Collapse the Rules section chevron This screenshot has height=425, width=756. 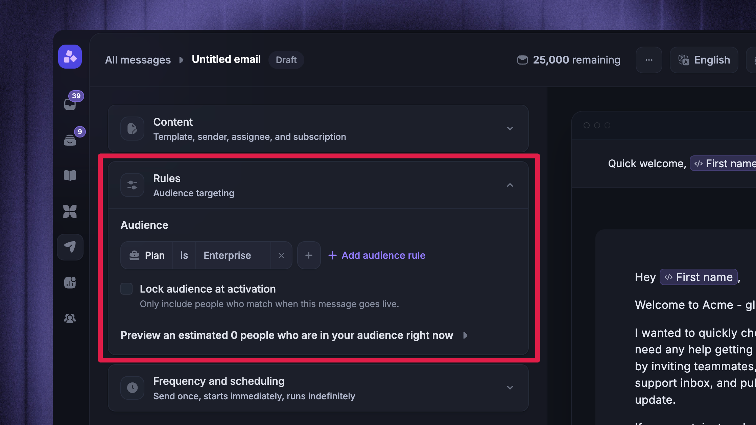510,185
